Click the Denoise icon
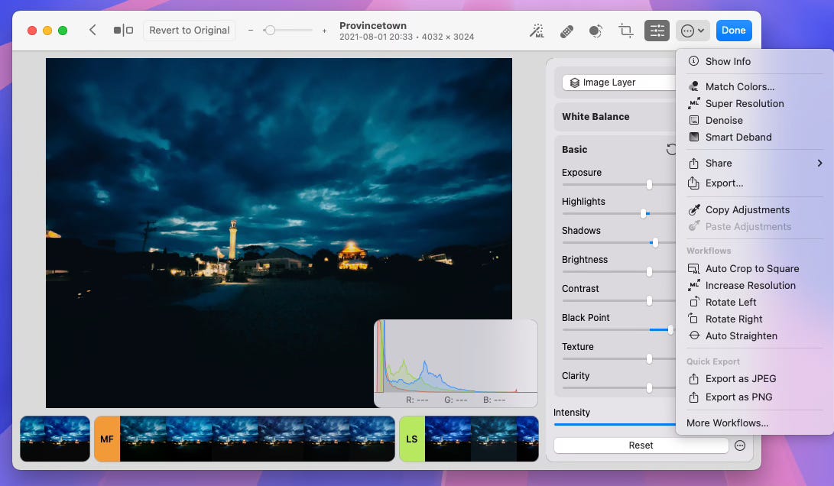Viewport: 834px width, 486px height. [693, 120]
